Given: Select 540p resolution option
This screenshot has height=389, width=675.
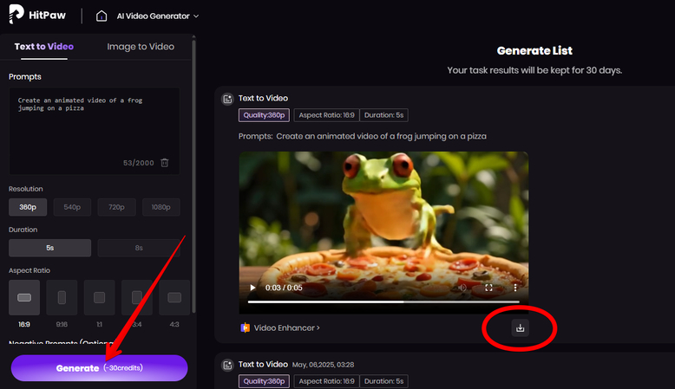Looking at the screenshot, I should [x=72, y=207].
